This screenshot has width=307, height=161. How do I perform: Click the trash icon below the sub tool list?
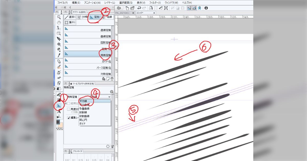112,79
